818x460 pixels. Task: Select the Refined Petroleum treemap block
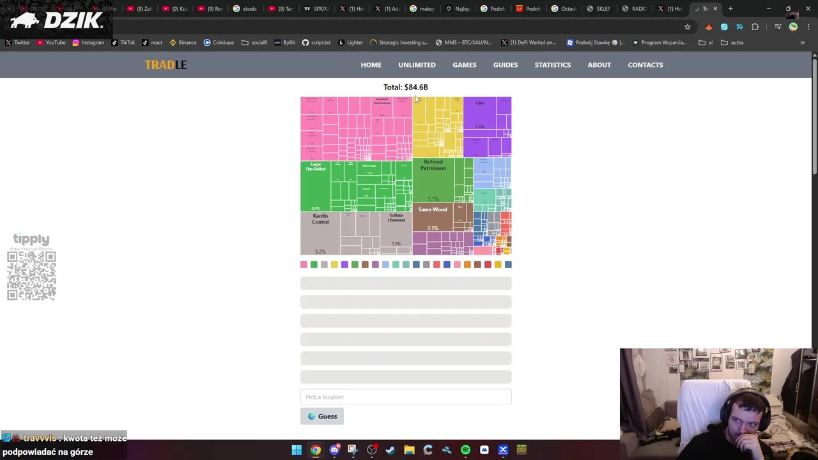coord(433,180)
